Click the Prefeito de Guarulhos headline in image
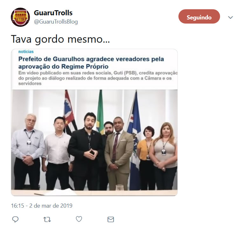Screen dimensions: 242x229 tap(91, 63)
